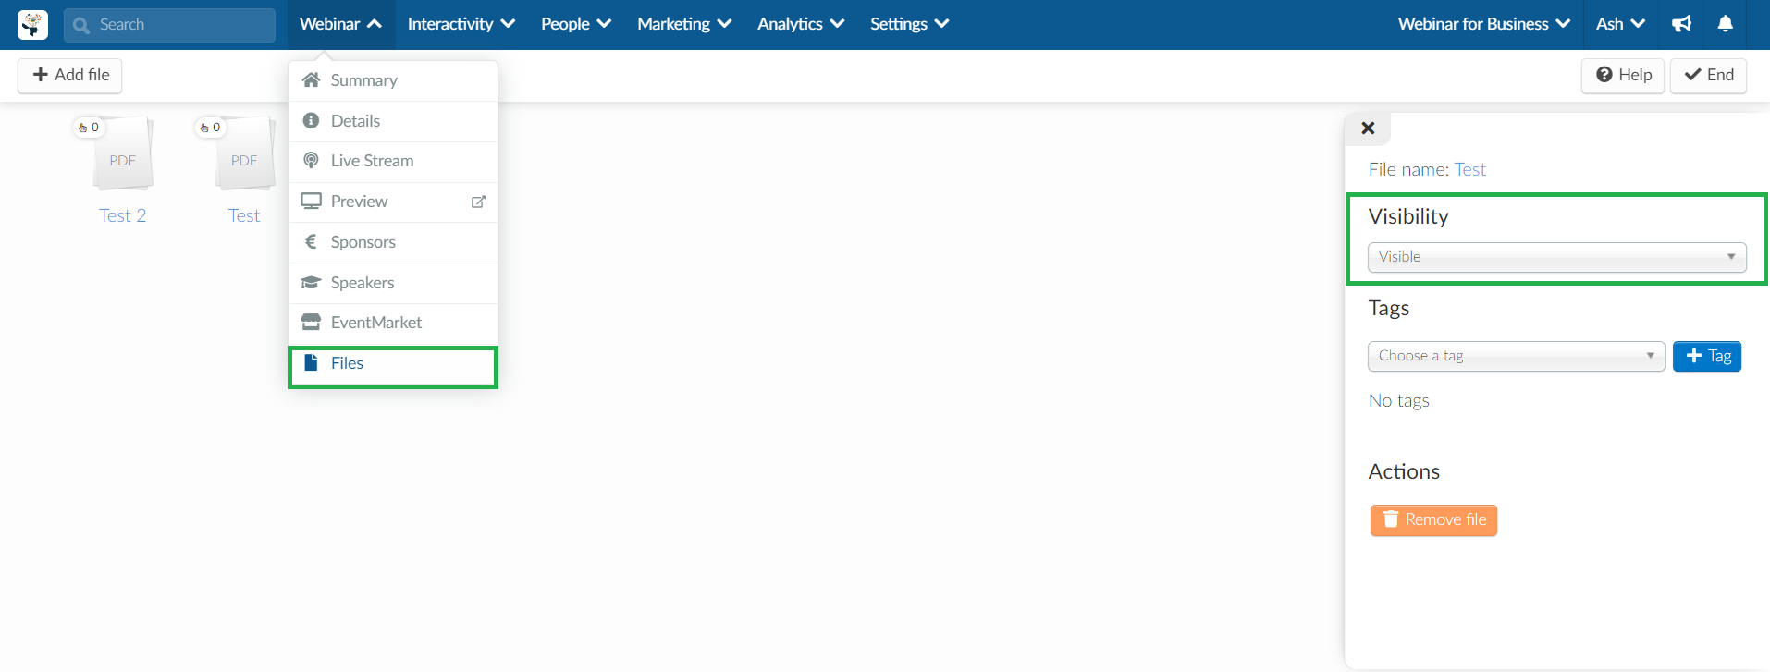Click the 'No tags' text
1770x672 pixels.
(1398, 400)
